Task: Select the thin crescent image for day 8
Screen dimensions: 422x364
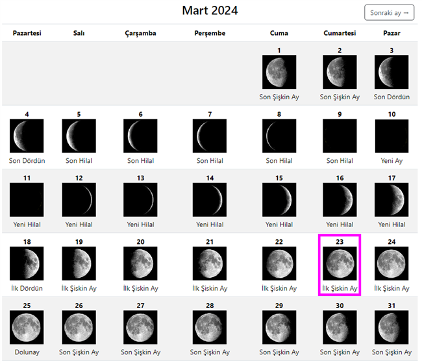Action: click(279, 136)
